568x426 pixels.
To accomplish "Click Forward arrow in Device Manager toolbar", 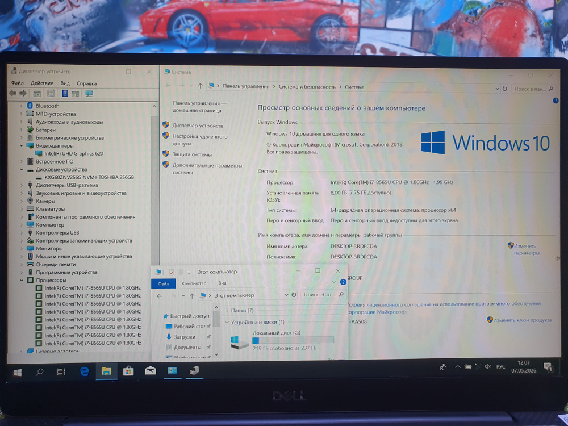I will coord(23,94).
